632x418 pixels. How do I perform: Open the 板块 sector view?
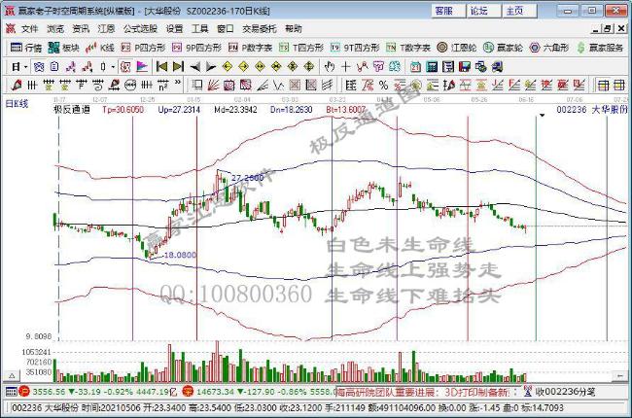[x=63, y=48]
